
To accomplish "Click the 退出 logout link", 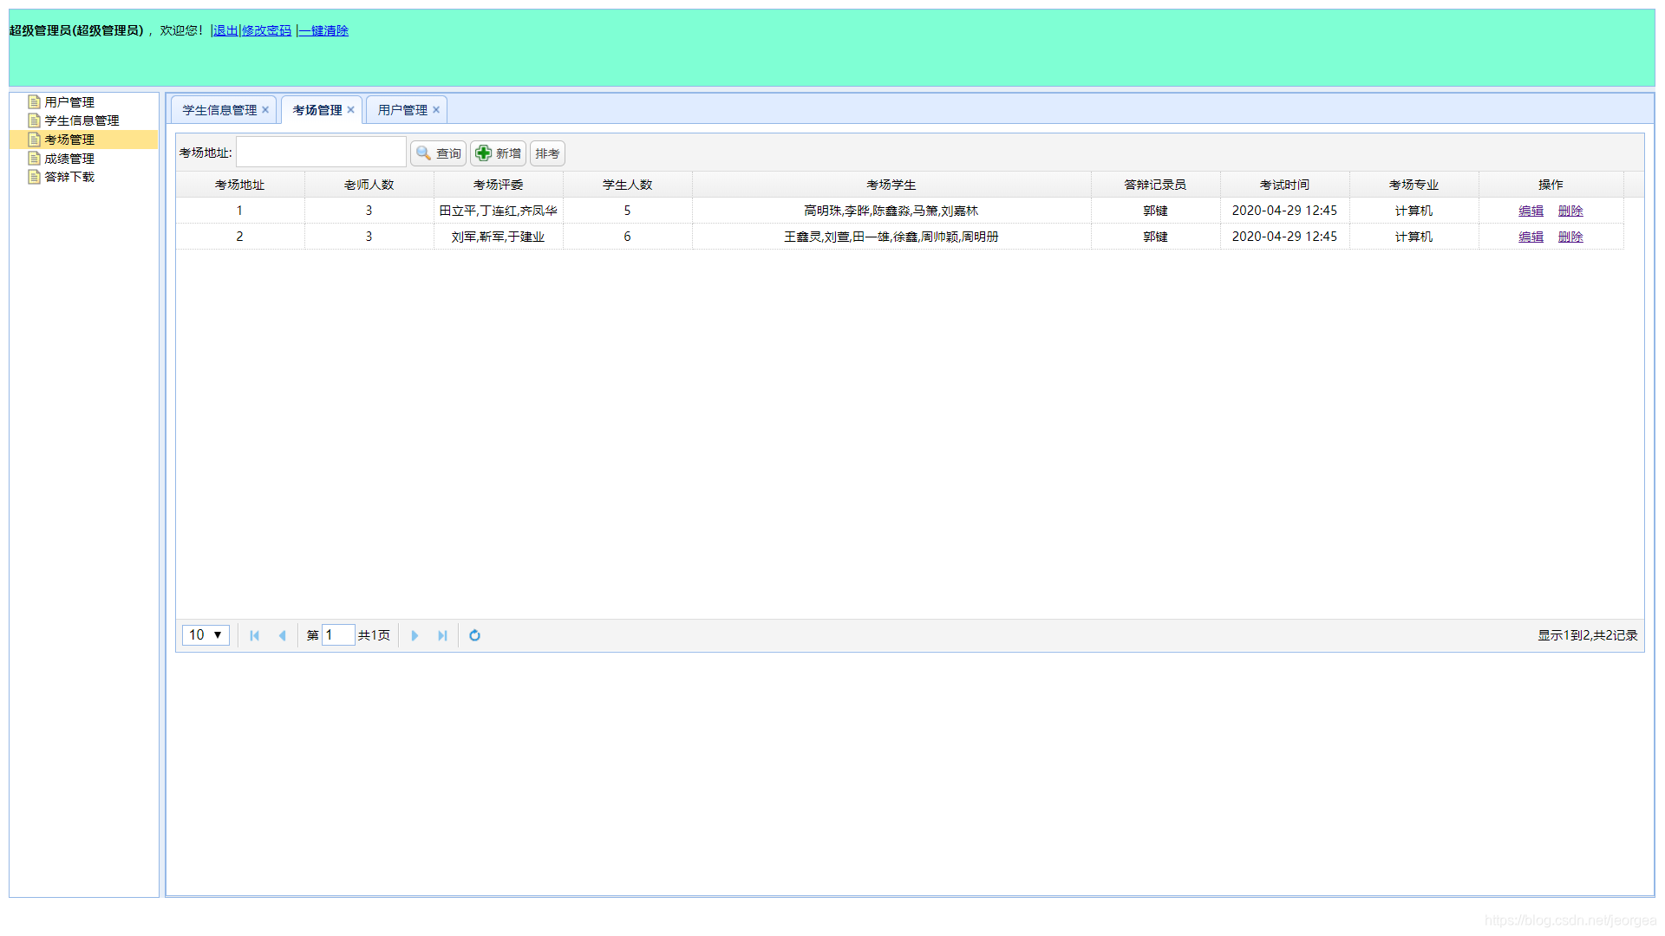I will [x=225, y=31].
